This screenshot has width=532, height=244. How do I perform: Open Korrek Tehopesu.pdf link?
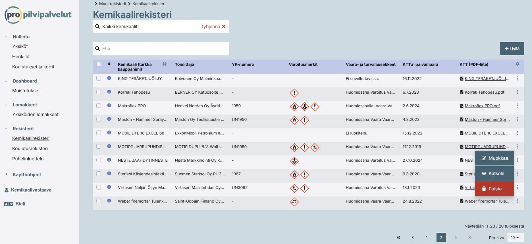click(484, 92)
